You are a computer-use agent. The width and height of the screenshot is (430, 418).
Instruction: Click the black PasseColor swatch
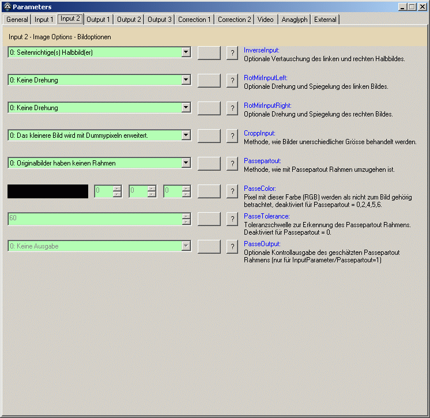coord(48,191)
